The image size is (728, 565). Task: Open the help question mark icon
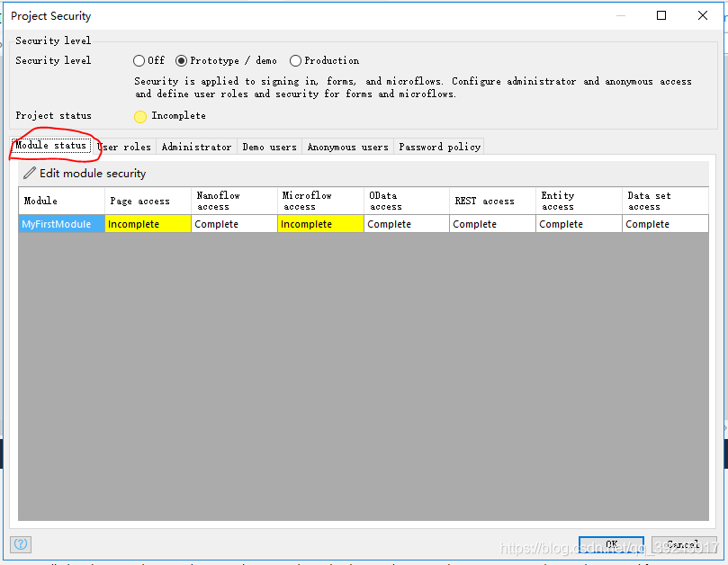(21, 544)
